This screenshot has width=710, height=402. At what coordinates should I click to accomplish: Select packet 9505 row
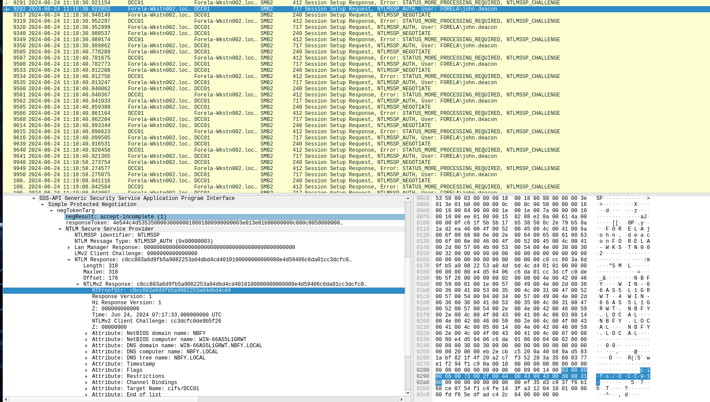356,52
